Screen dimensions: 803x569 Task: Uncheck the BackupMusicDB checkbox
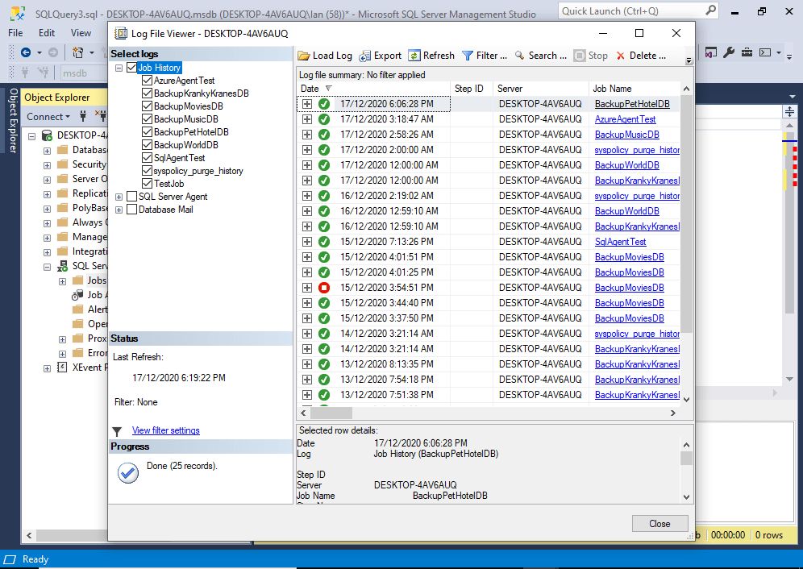[x=147, y=118]
